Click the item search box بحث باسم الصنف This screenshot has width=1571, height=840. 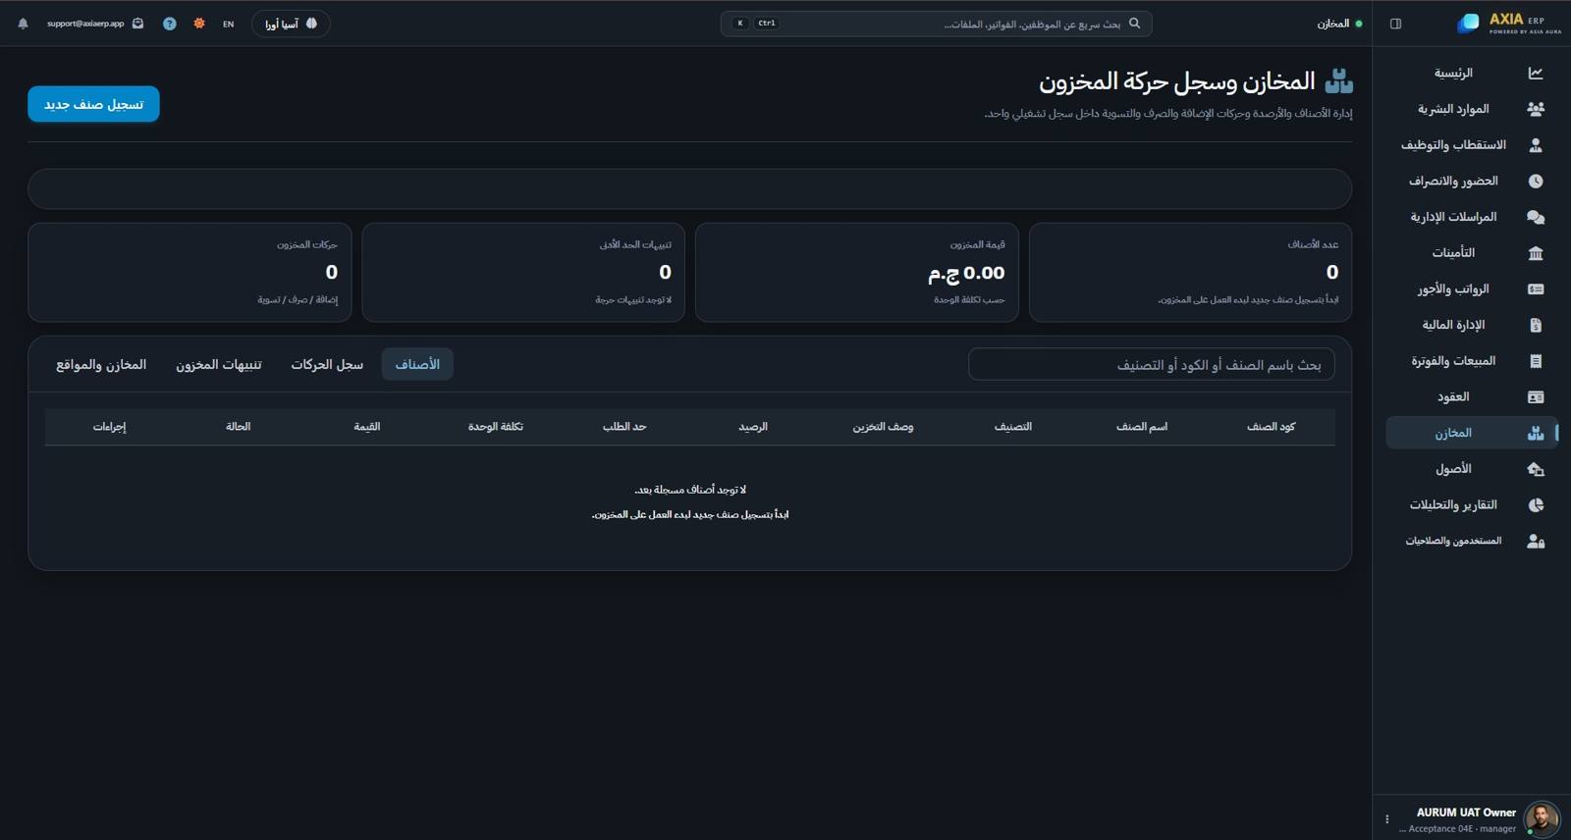1151,364
